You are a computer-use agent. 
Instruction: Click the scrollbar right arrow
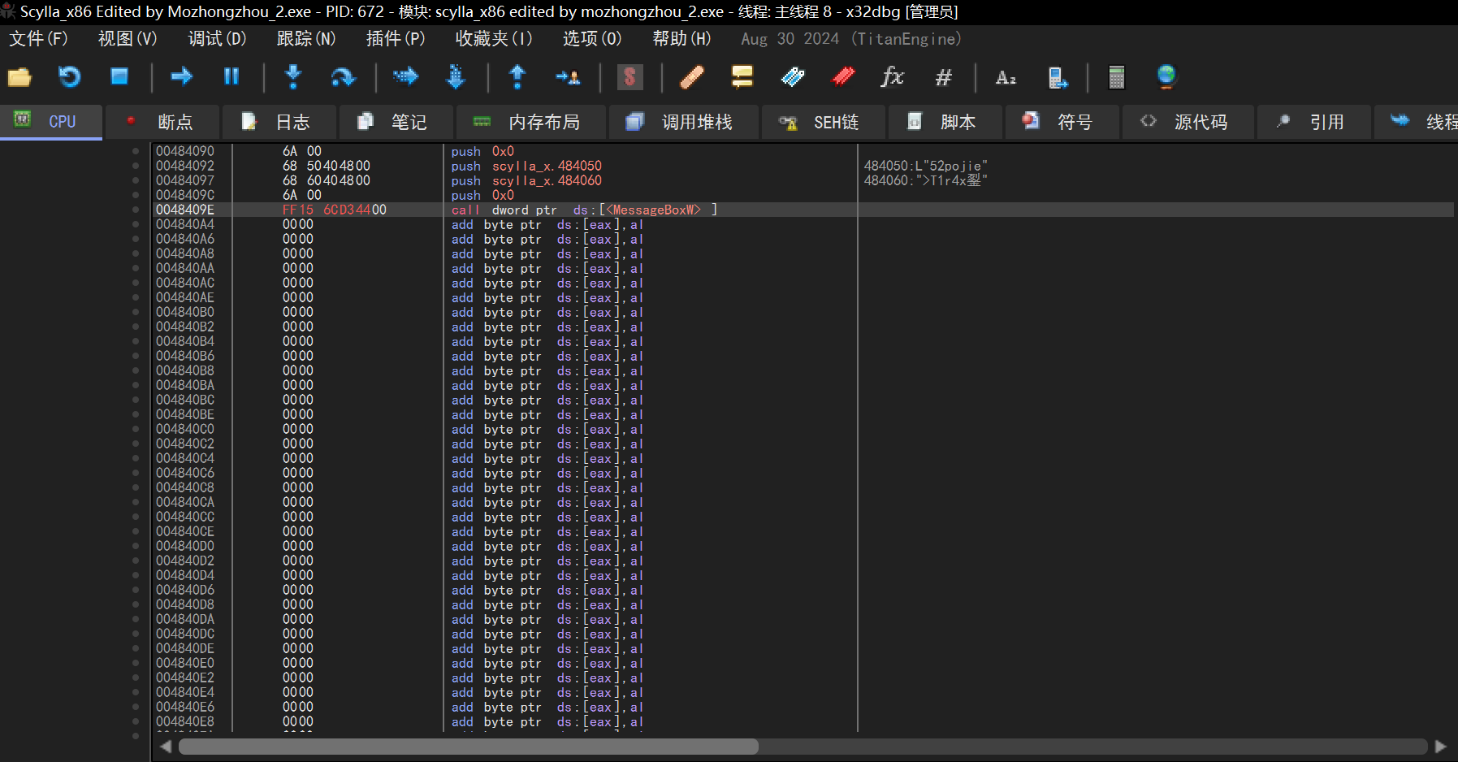pos(1440,747)
